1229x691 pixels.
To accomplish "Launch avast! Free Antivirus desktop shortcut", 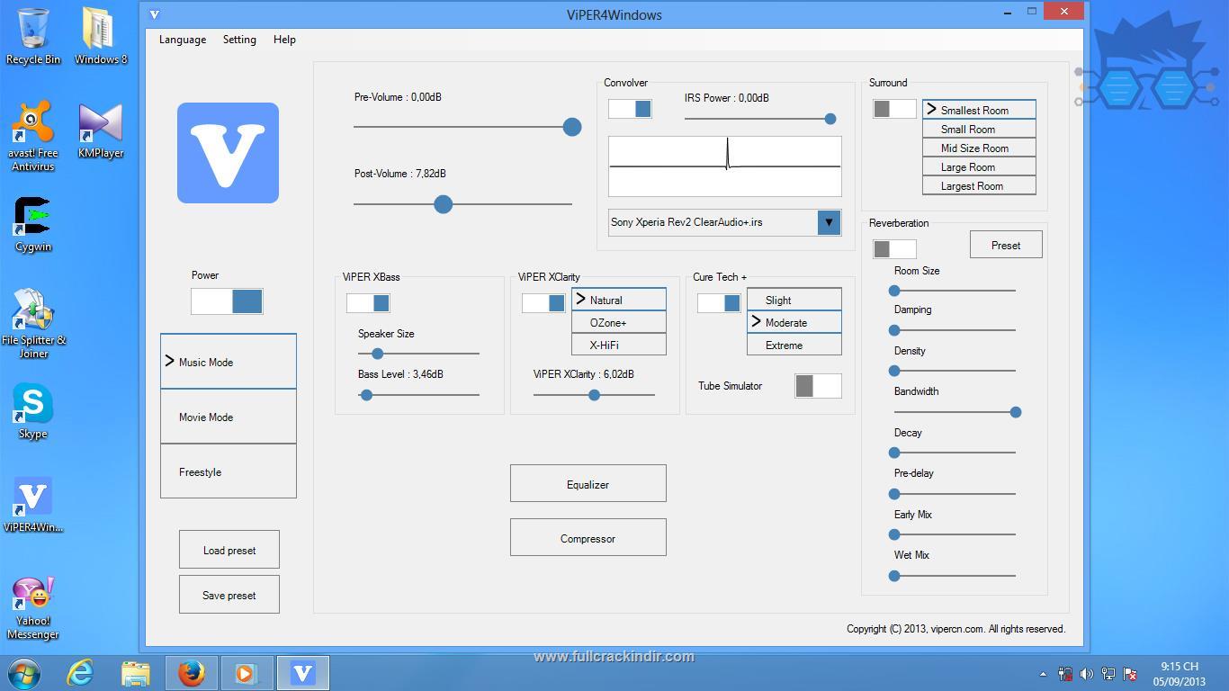I will 33,137.
